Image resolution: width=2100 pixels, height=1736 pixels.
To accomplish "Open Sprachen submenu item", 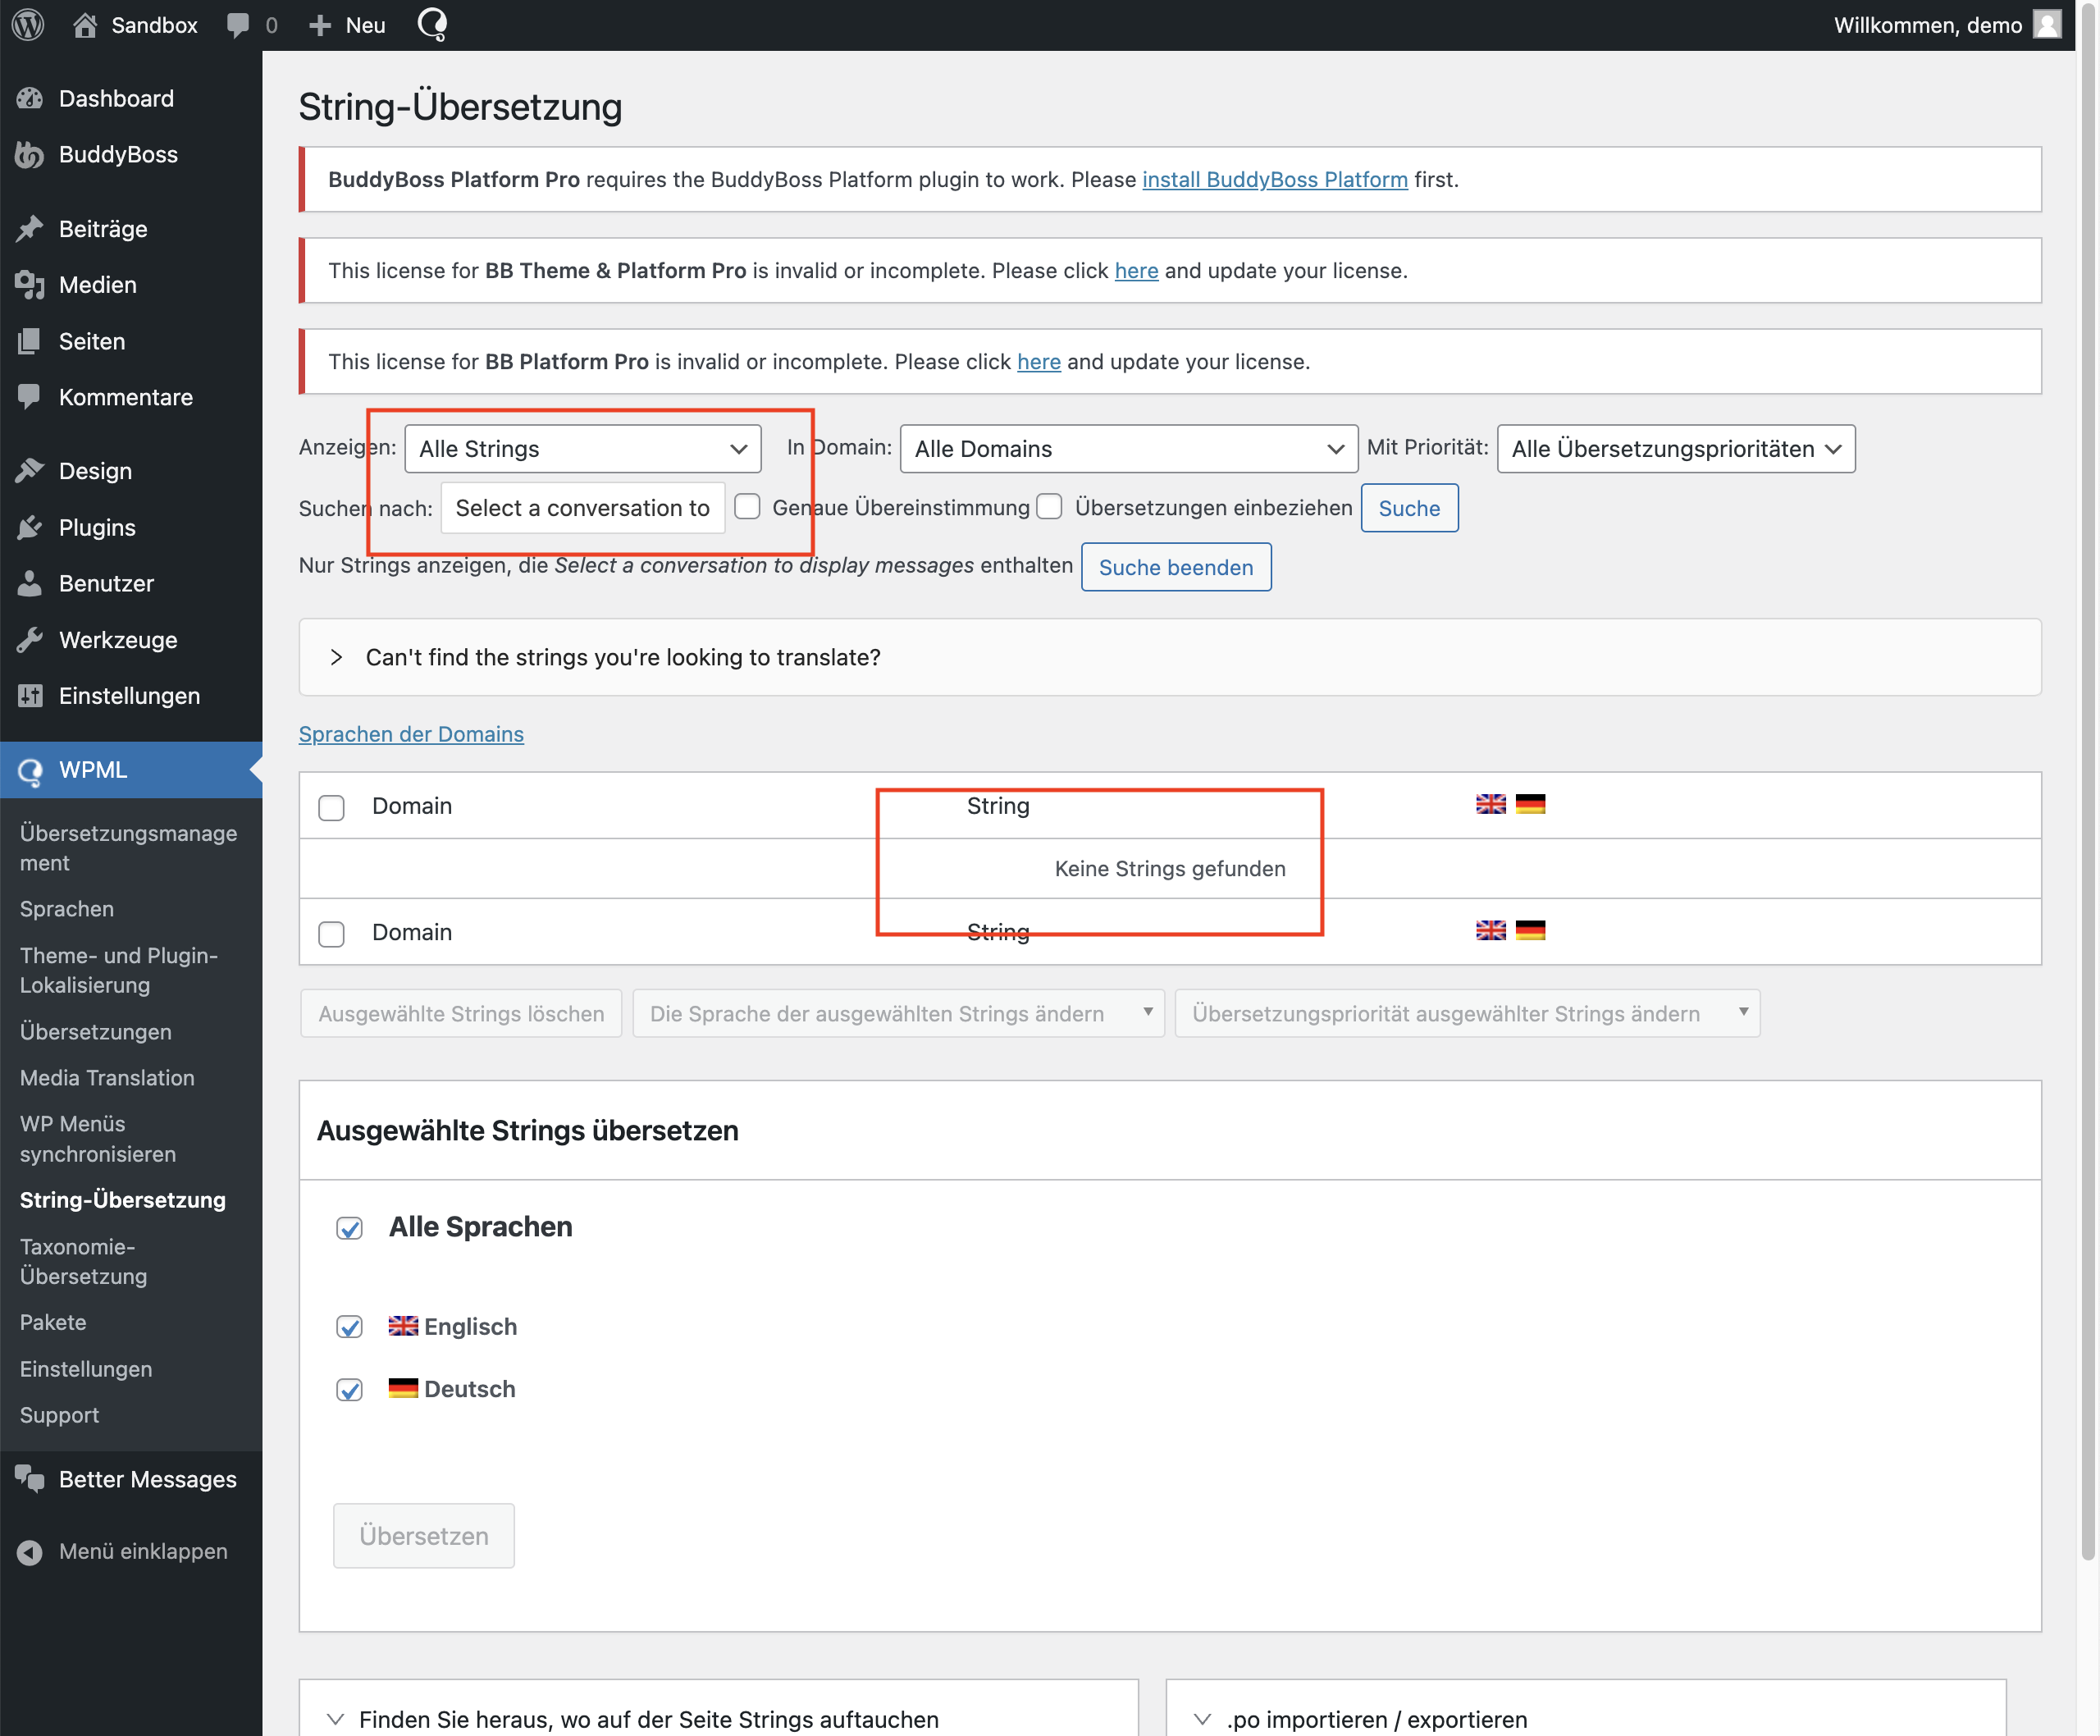I will point(67,909).
